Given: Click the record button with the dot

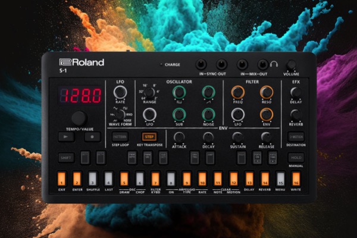Looking at the screenshot, I should [x=92, y=137].
